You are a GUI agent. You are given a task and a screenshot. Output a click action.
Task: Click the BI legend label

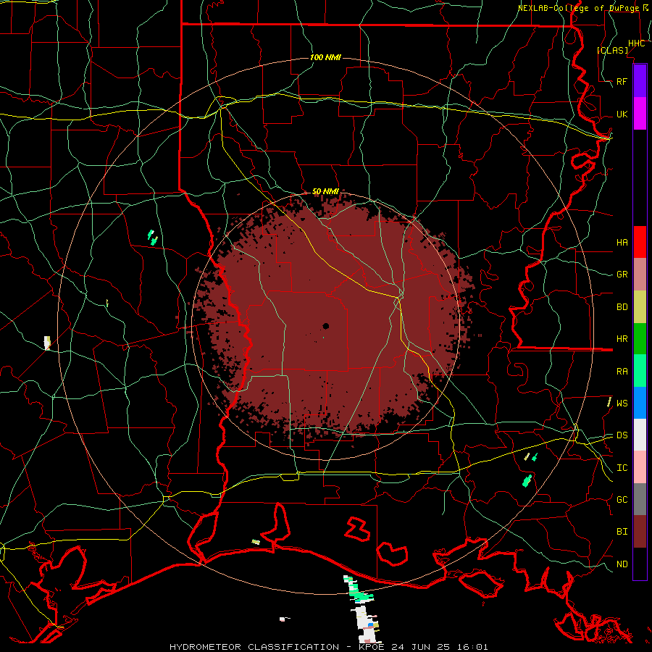point(622,532)
